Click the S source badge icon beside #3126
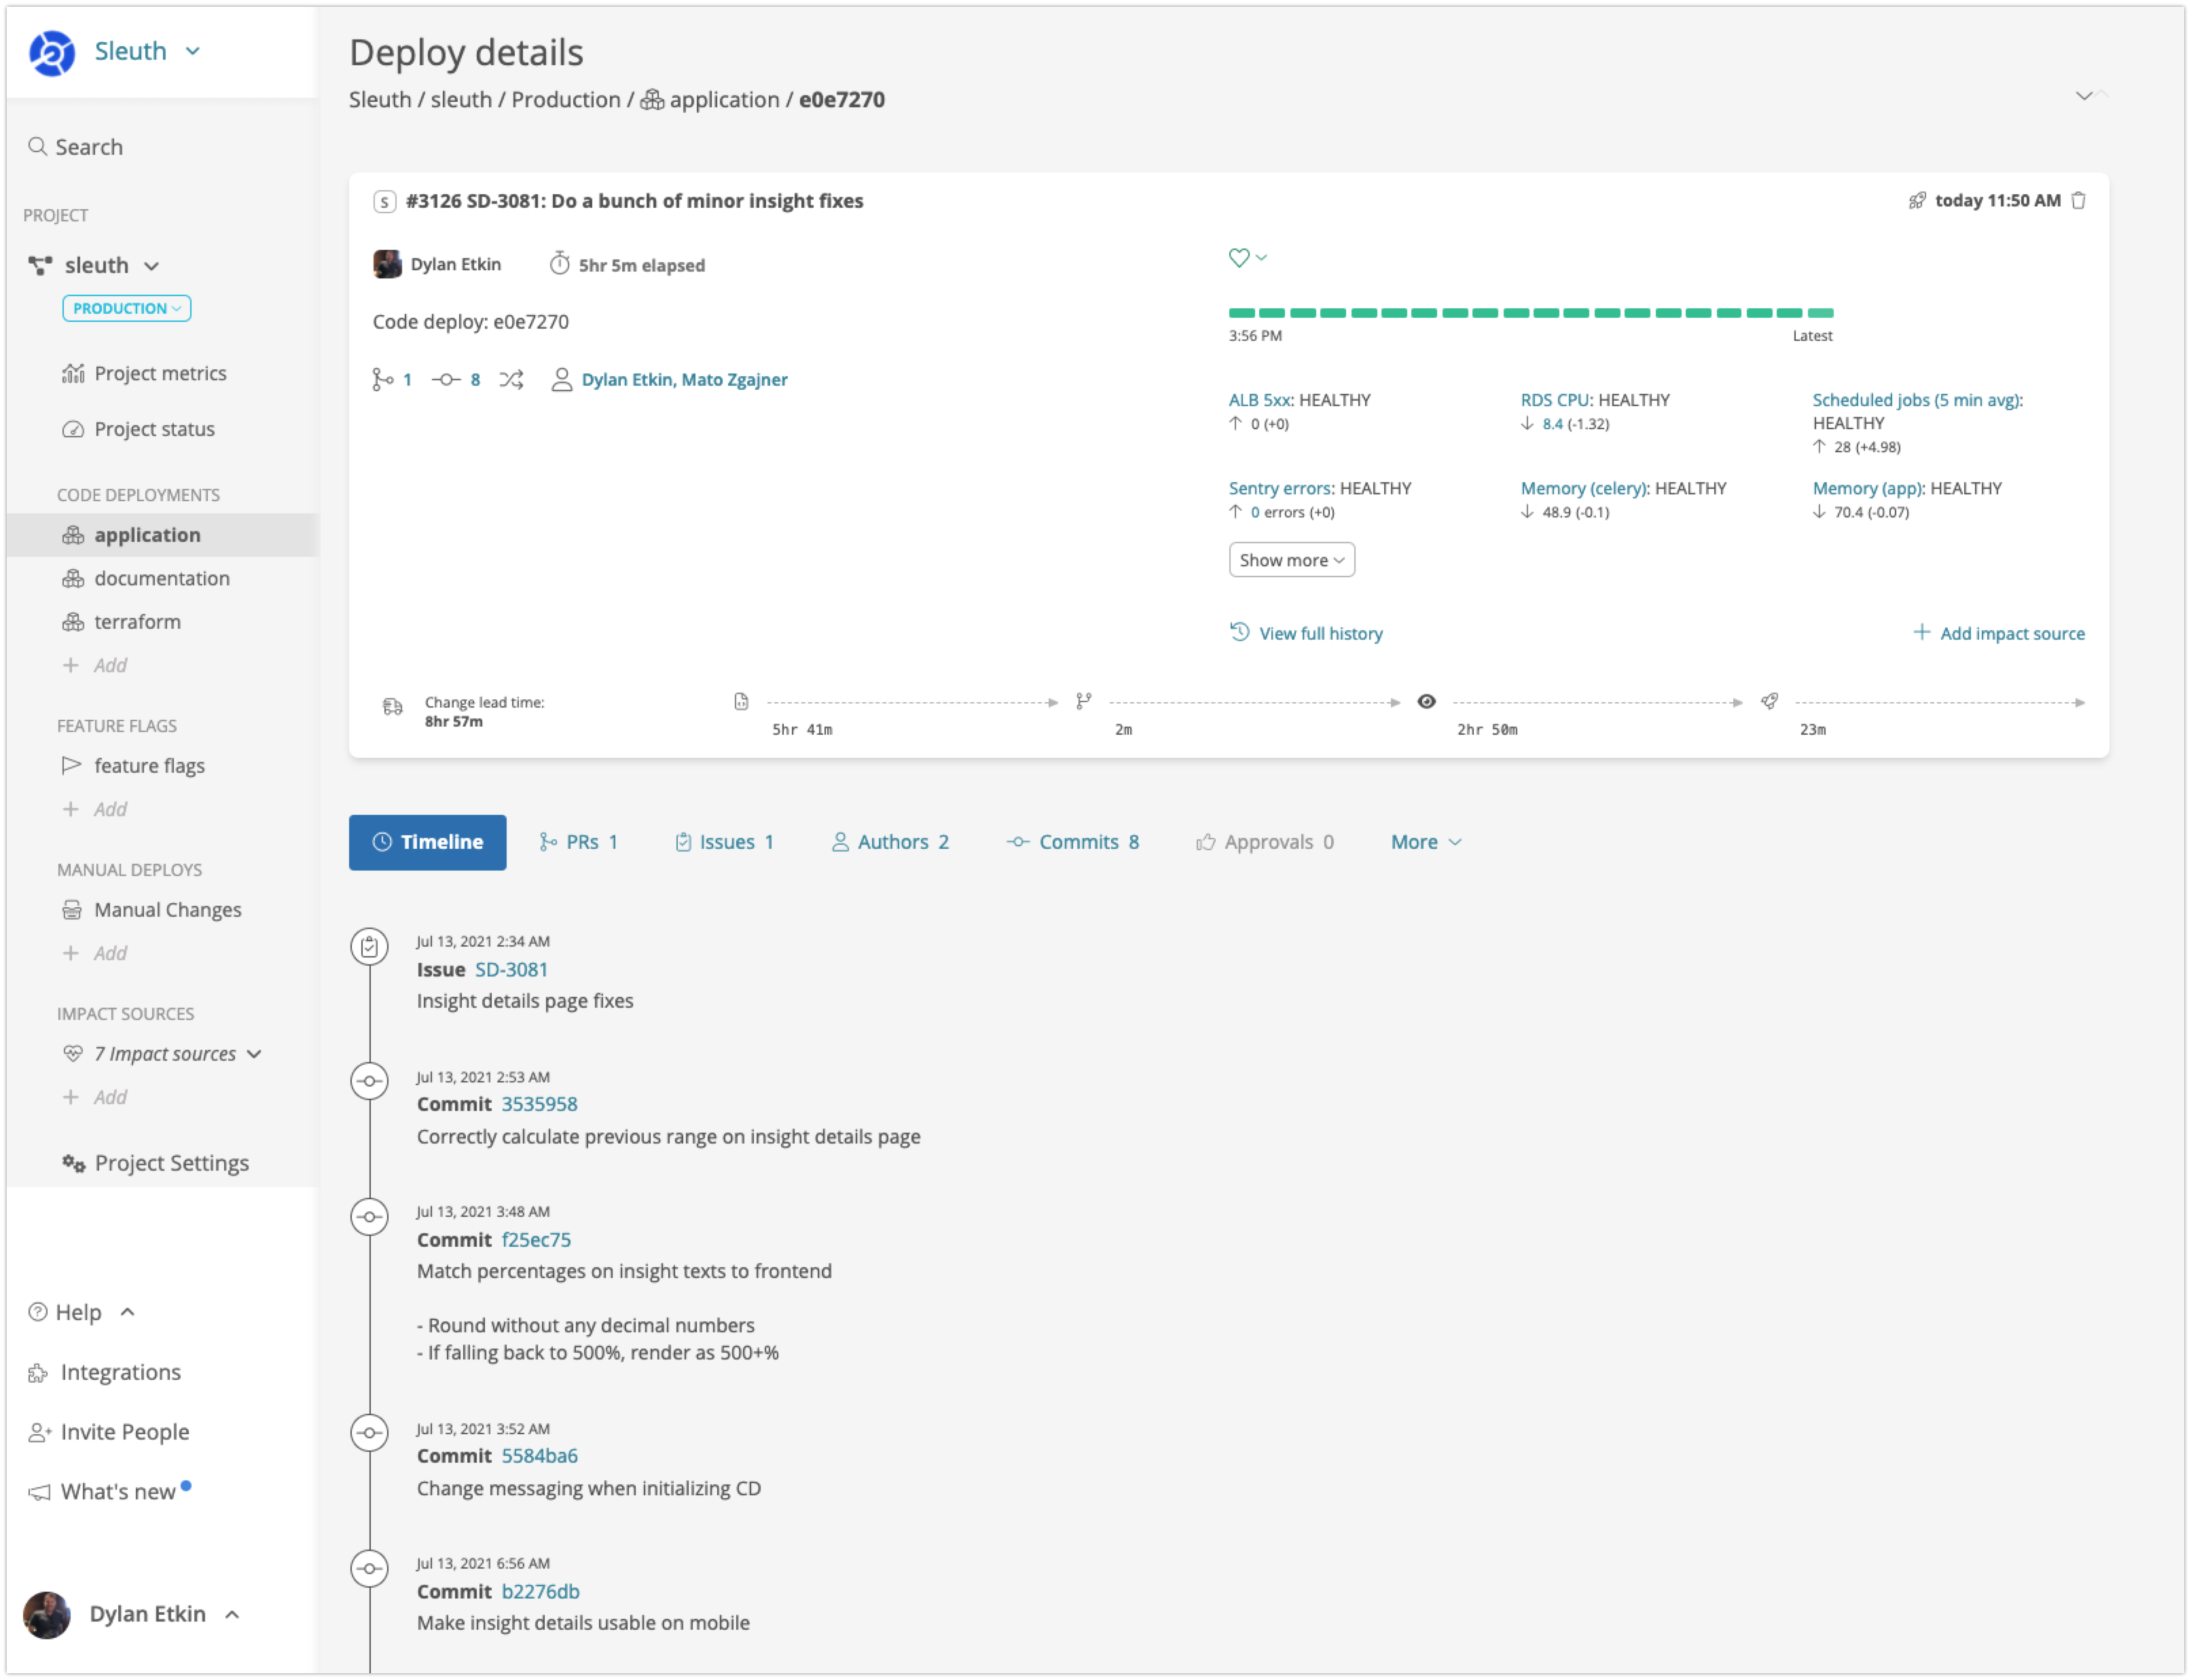The image size is (2191, 1680). (384, 201)
